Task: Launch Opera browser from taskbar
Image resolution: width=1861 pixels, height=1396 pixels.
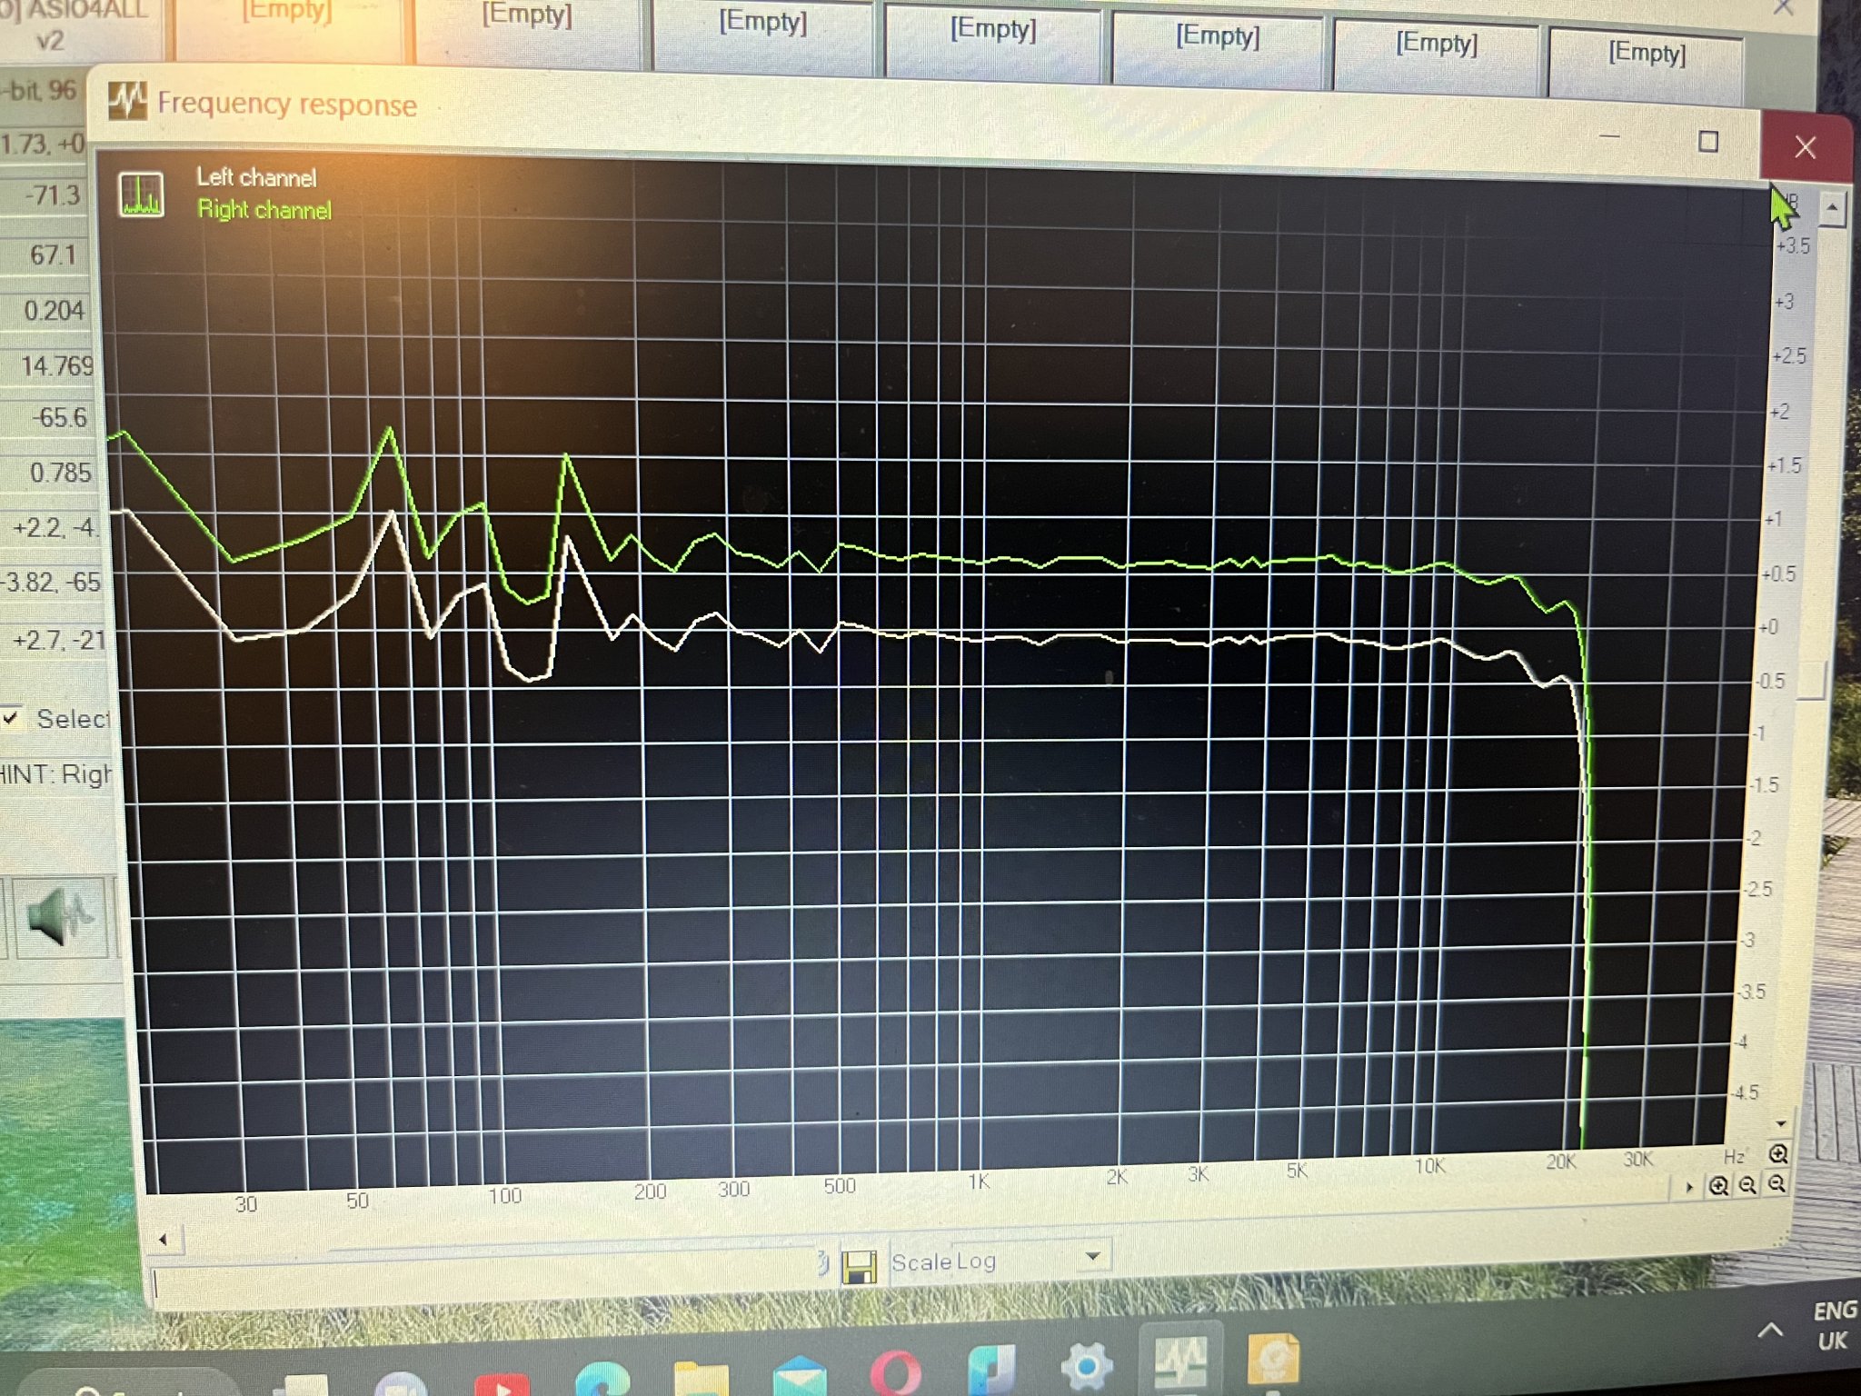Action: click(x=897, y=1371)
